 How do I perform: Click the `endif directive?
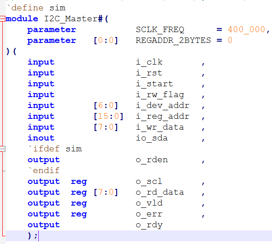click(44, 170)
